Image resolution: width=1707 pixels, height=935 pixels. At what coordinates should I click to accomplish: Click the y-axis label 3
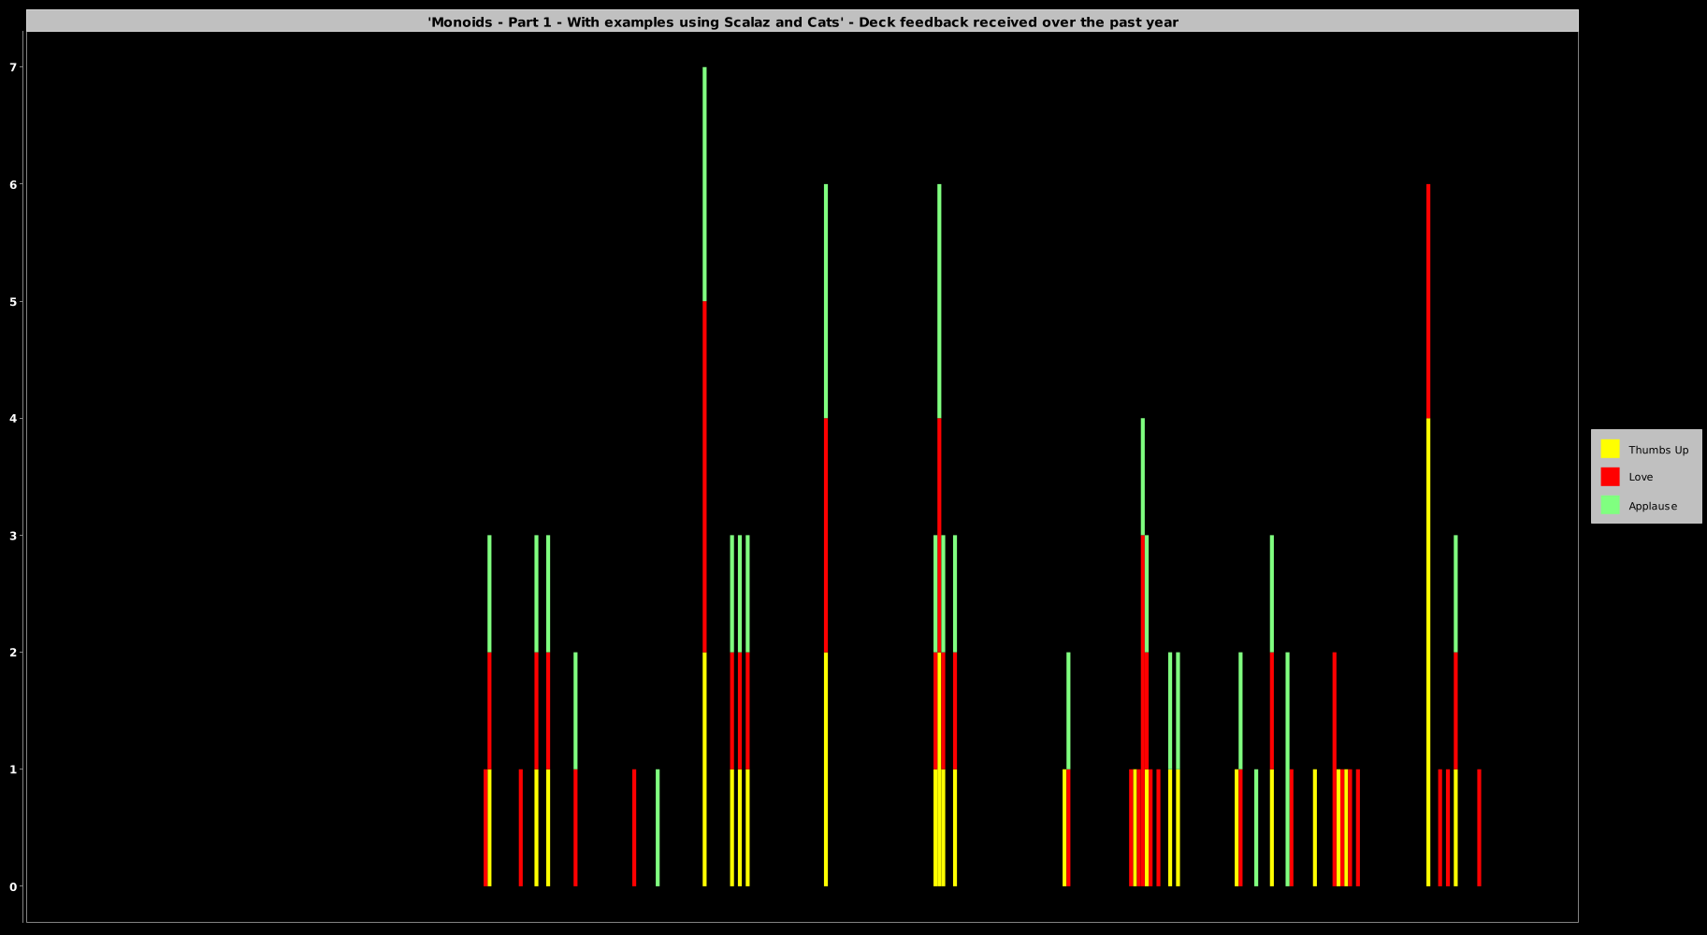[x=13, y=535]
